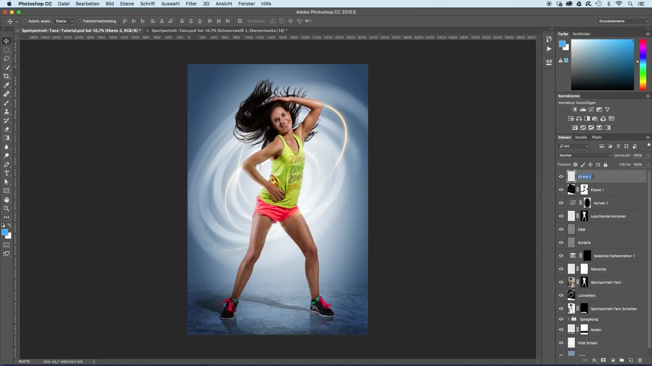Select the Dodge tool
652x366 pixels.
6,156
